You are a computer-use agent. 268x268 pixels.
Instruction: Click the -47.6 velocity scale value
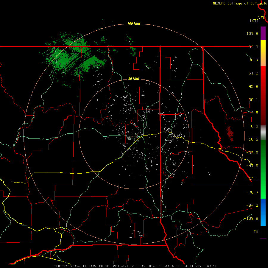click(252, 166)
